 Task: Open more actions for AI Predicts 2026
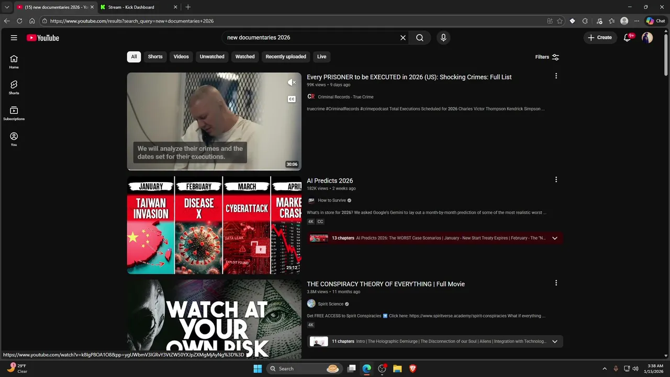(556, 180)
